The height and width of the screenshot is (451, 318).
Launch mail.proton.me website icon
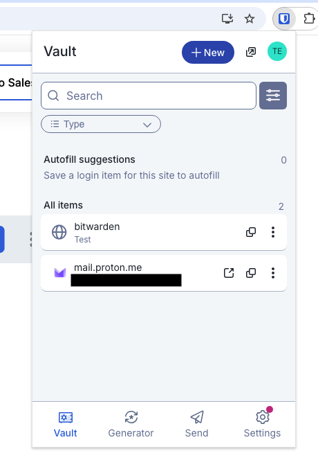[x=229, y=273]
